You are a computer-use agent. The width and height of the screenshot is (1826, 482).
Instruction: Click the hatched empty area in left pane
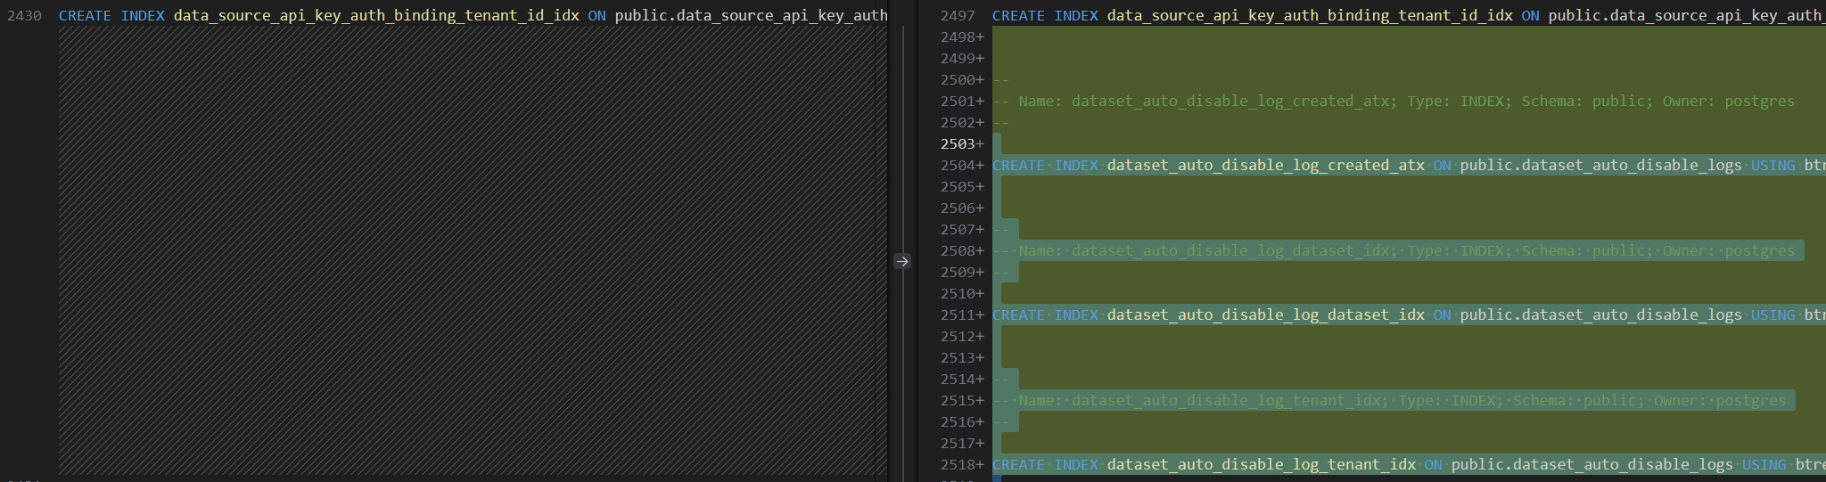click(473, 249)
